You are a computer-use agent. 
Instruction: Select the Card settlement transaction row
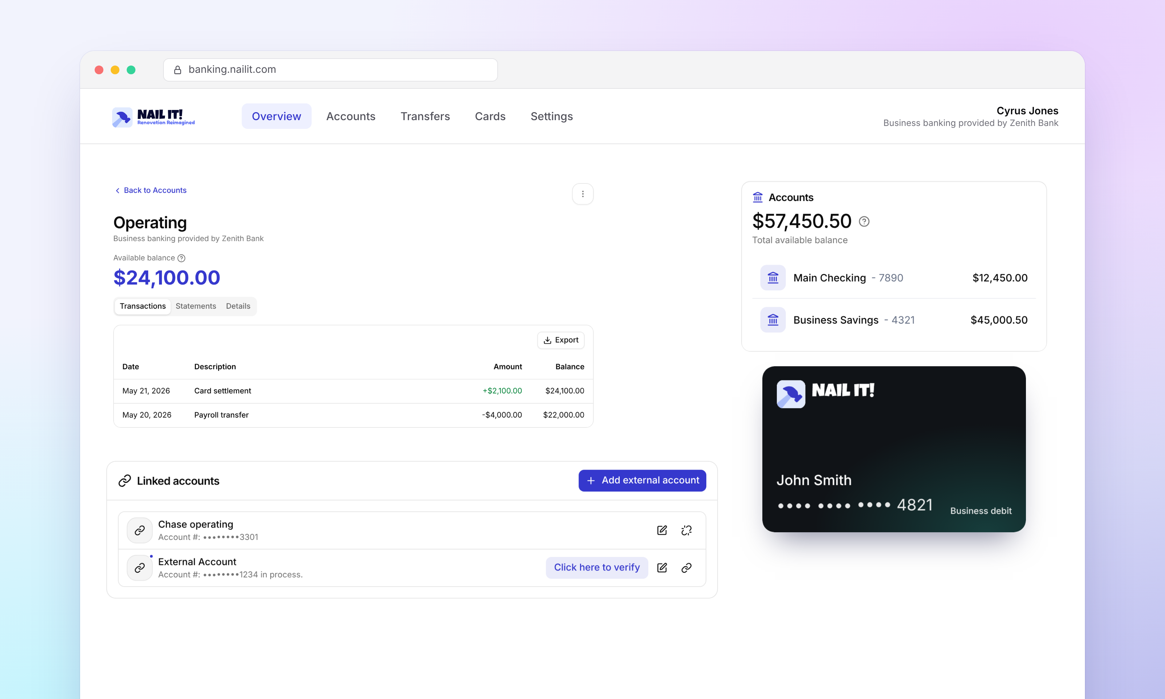353,391
